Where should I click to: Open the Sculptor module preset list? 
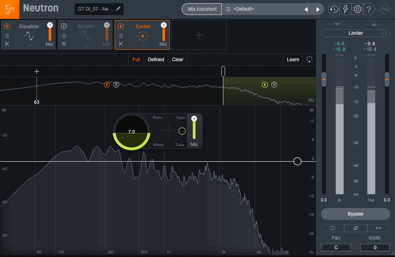(64, 36)
